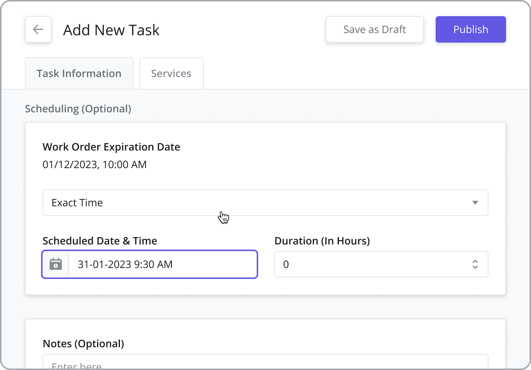The image size is (531, 370).
Task: Select the '01/12/2023, 10:00 AM' expiration text
Action: coord(95,164)
